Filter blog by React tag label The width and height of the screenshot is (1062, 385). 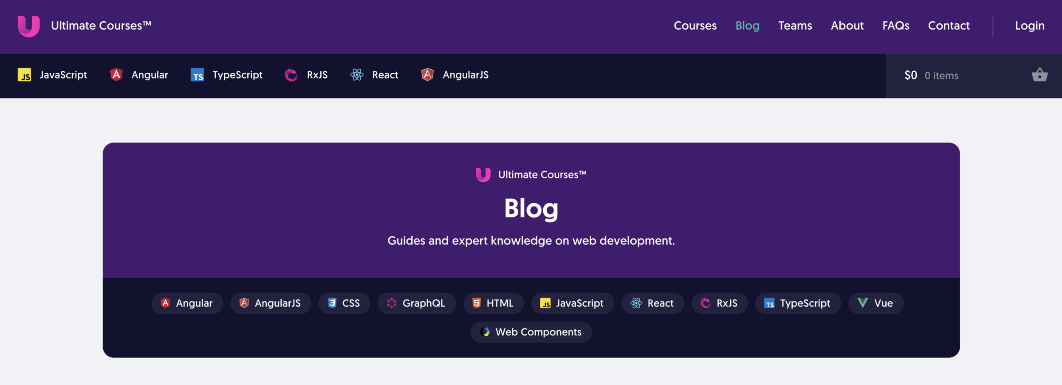[x=660, y=303]
